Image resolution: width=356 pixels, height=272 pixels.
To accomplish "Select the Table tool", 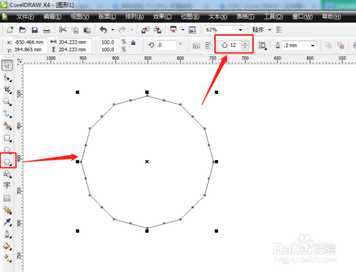I will coord(7,198).
